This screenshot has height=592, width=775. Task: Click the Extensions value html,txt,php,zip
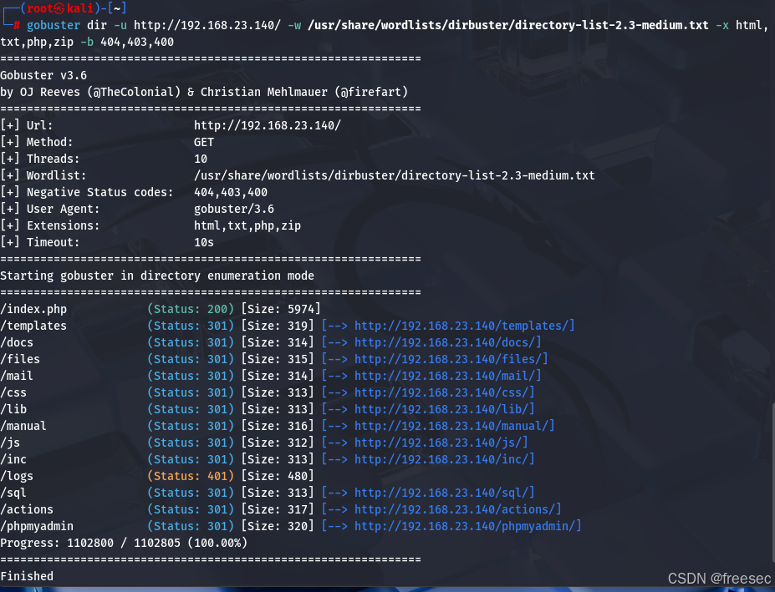point(247,225)
